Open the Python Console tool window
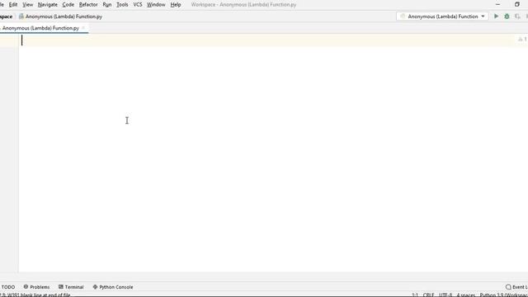The height and width of the screenshot is (297, 528). [113, 287]
